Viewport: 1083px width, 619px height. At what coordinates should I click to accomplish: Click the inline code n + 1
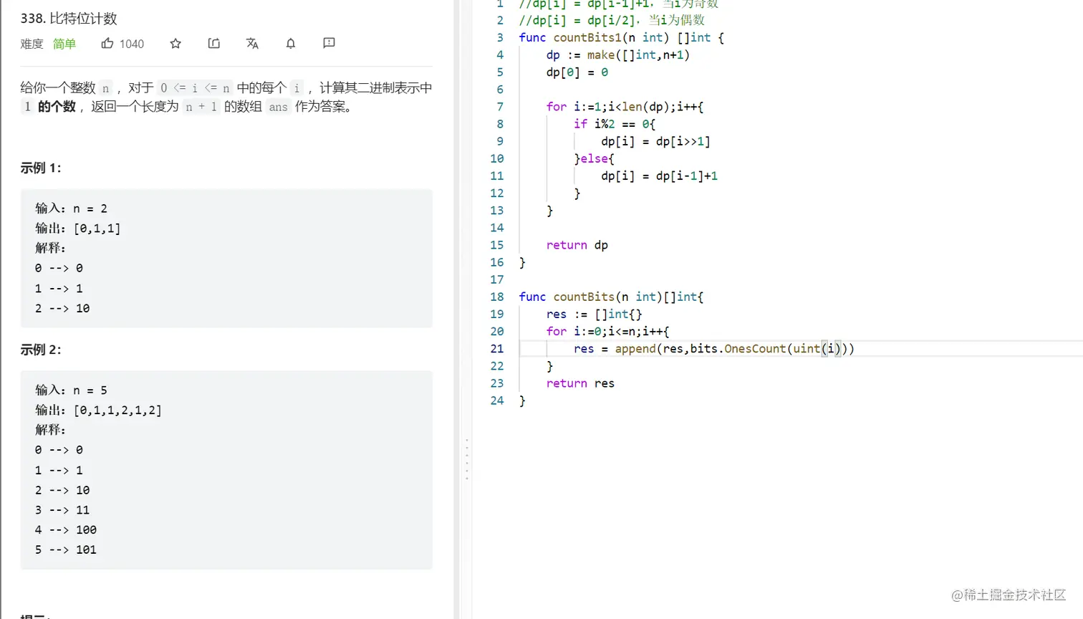coord(201,107)
